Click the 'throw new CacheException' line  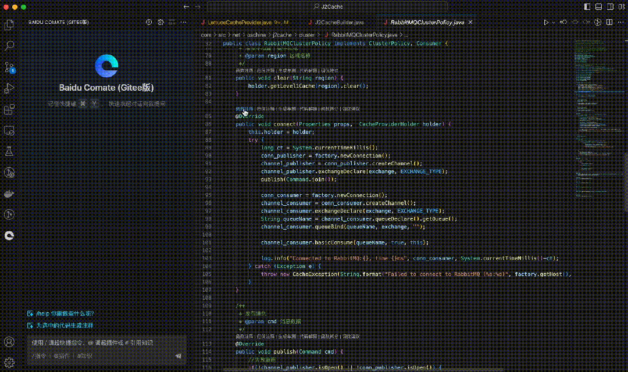click(416, 274)
